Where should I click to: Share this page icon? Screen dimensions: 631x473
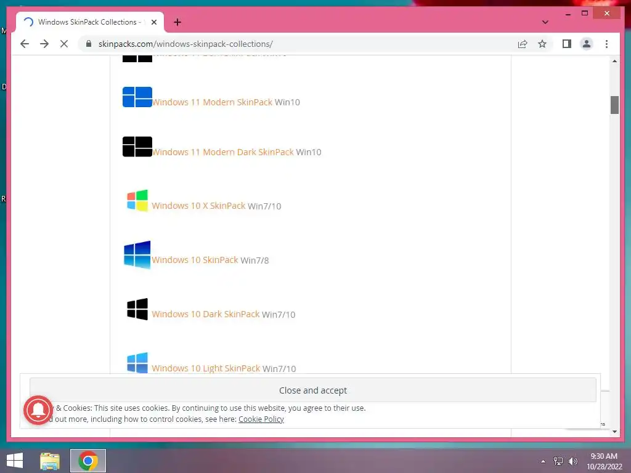523,44
